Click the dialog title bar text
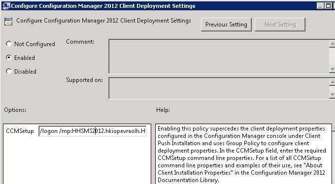This screenshot has height=184, width=335. tap(103, 6)
